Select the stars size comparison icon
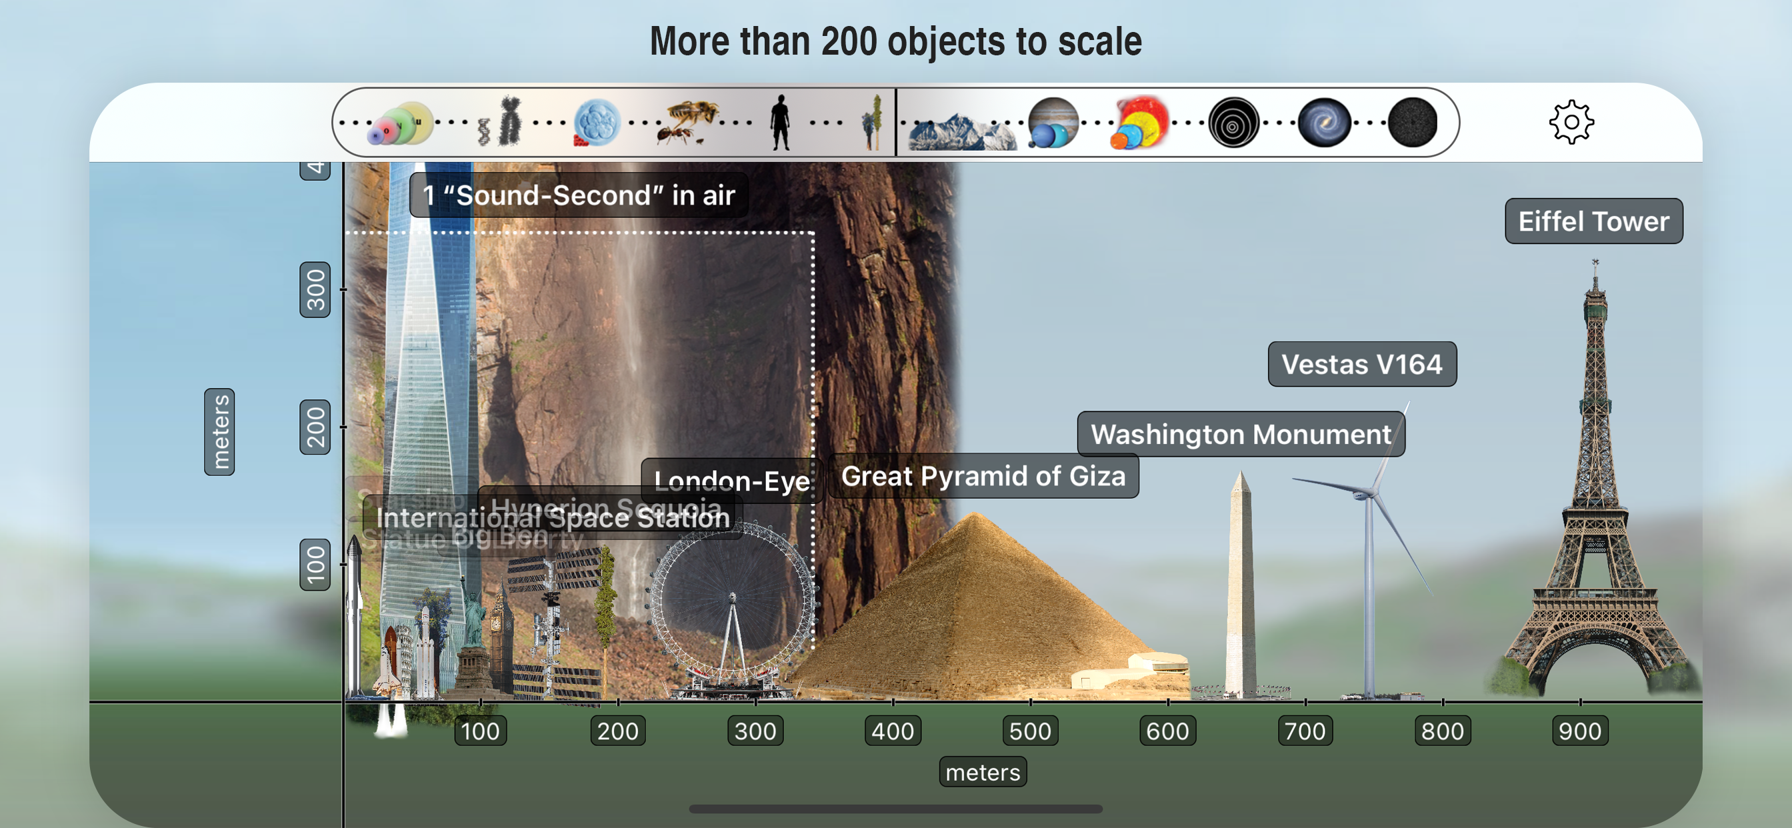1792x828 pixels. click(1139, 123)
